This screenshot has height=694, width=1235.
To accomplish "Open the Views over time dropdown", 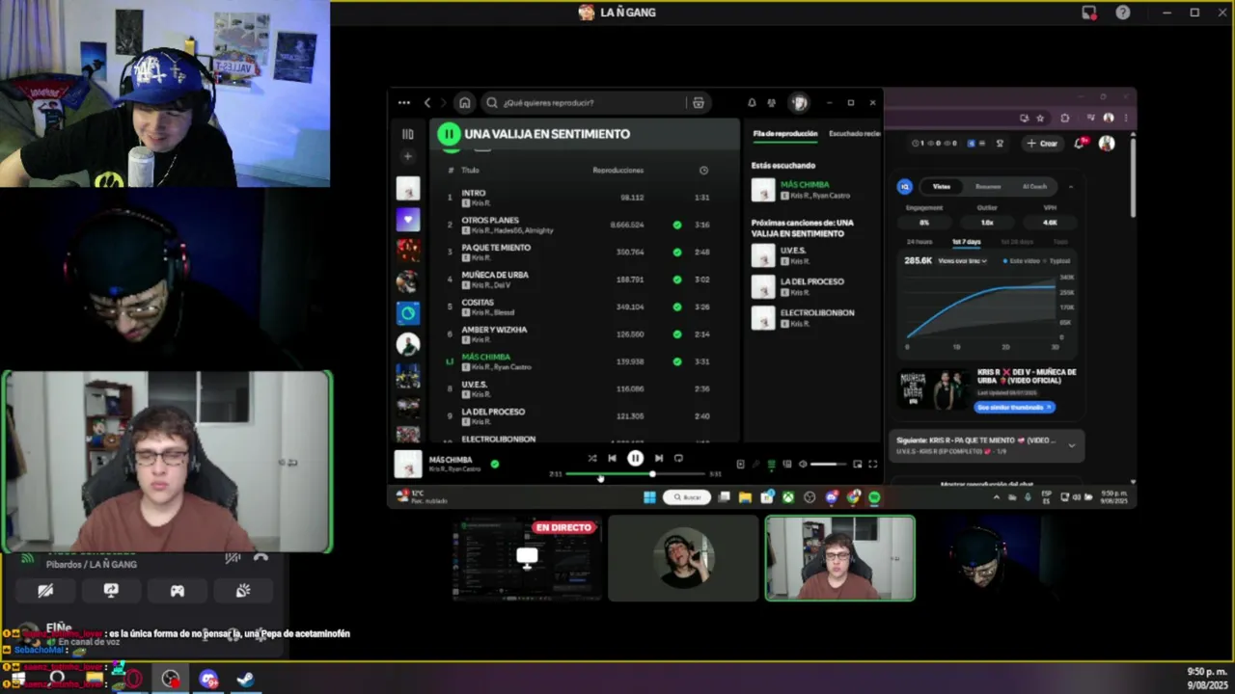I will coord(962,261).
